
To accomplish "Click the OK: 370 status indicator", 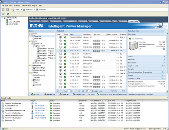I will click(35, 94).
